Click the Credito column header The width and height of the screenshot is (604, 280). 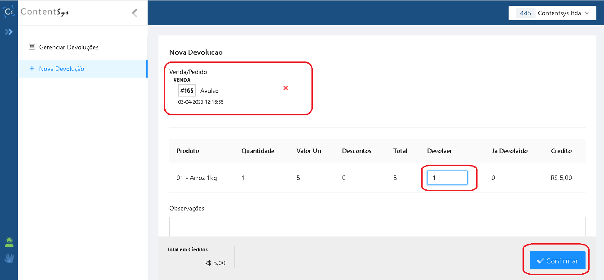tap(561, 151)
